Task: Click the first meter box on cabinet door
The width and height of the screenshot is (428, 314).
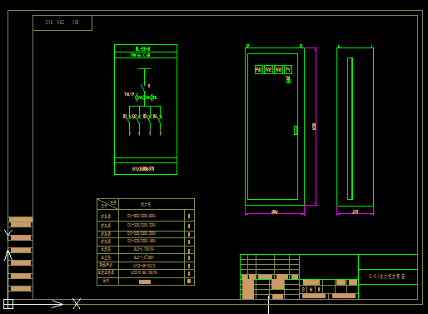Action: (x=259, y=69)
